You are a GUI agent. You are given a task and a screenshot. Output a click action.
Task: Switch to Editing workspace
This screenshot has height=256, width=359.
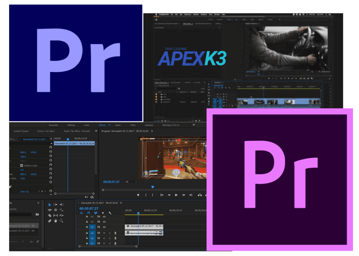[71, 125]
